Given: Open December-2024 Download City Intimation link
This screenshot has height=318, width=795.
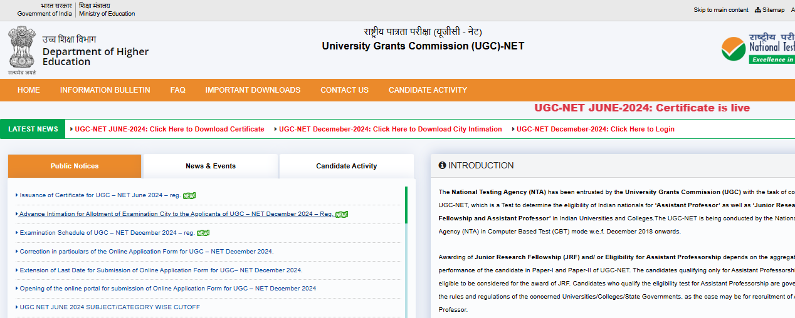Looking at the screenshot, I should click(391, 129).
